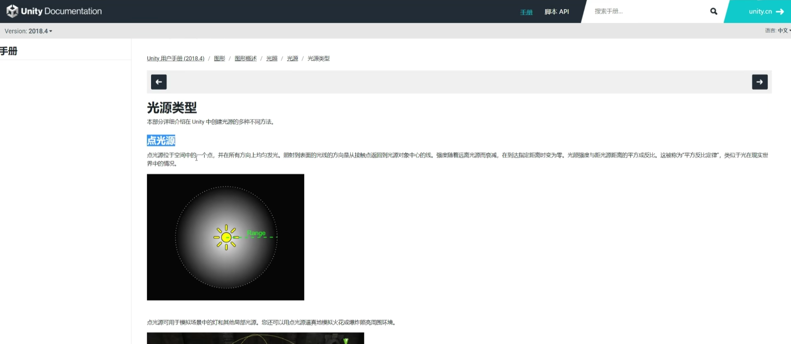Click the highlighted 点光源 heading

[161, 141]
